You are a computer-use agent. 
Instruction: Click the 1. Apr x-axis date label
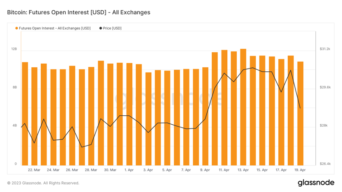pyautogui.click(x=129, y=170)
